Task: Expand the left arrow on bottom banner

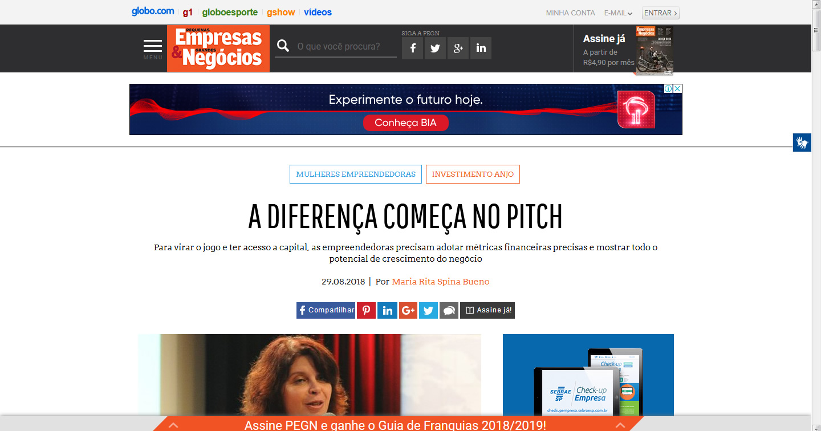Action: 173,425
